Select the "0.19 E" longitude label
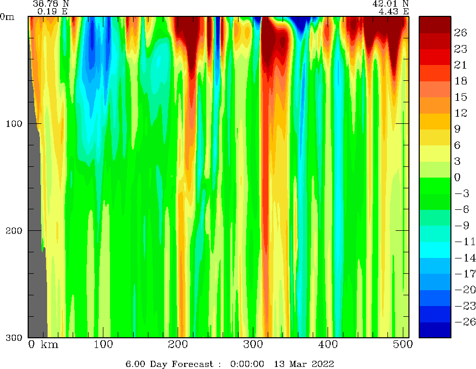 click(x=53, y=12)
